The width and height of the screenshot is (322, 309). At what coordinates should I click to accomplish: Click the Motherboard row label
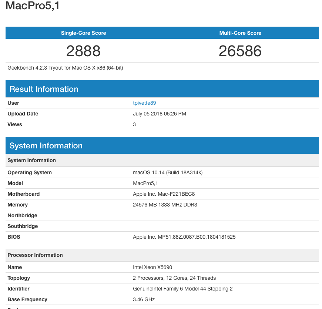point(24,194)
